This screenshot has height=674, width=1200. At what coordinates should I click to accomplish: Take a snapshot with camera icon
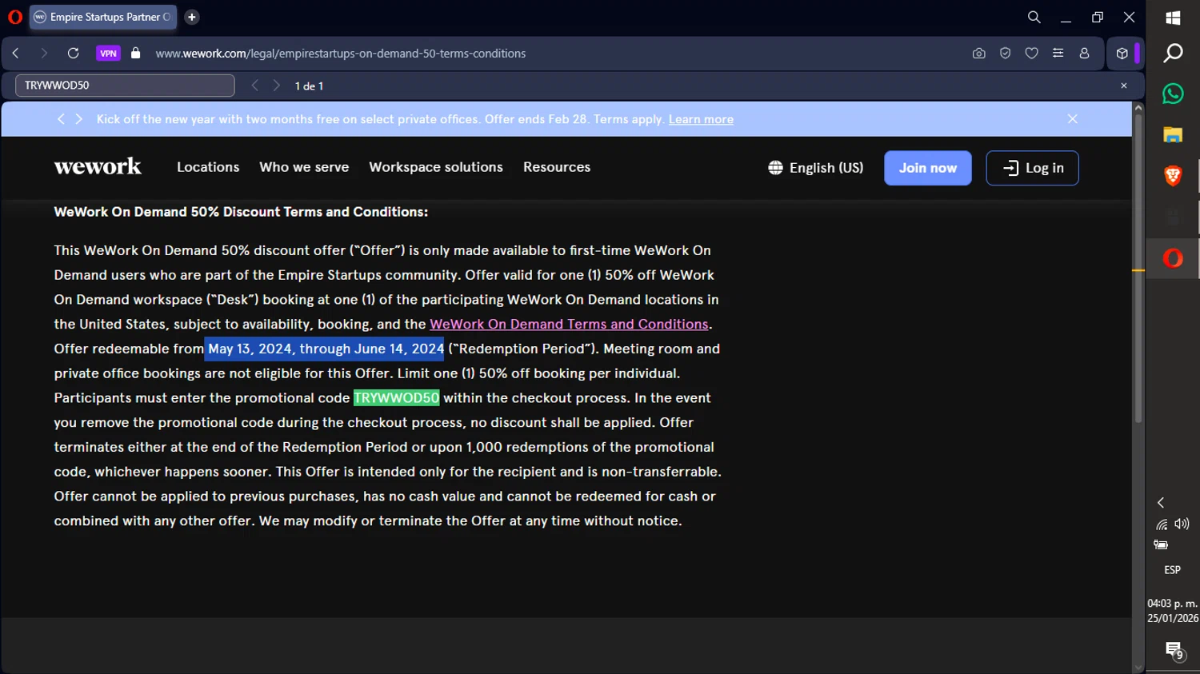[x=978, y=54]
